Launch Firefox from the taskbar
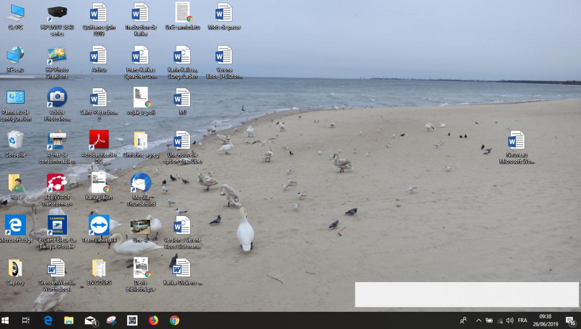581x329 pixels. (153, 320)
